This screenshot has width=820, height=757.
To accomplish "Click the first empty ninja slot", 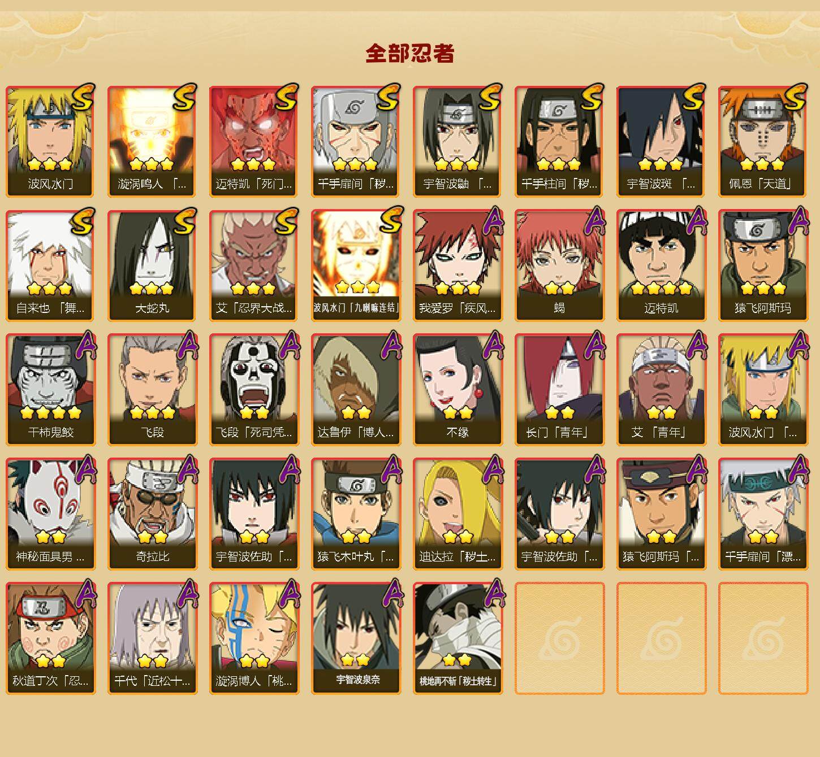I will 559,638.
